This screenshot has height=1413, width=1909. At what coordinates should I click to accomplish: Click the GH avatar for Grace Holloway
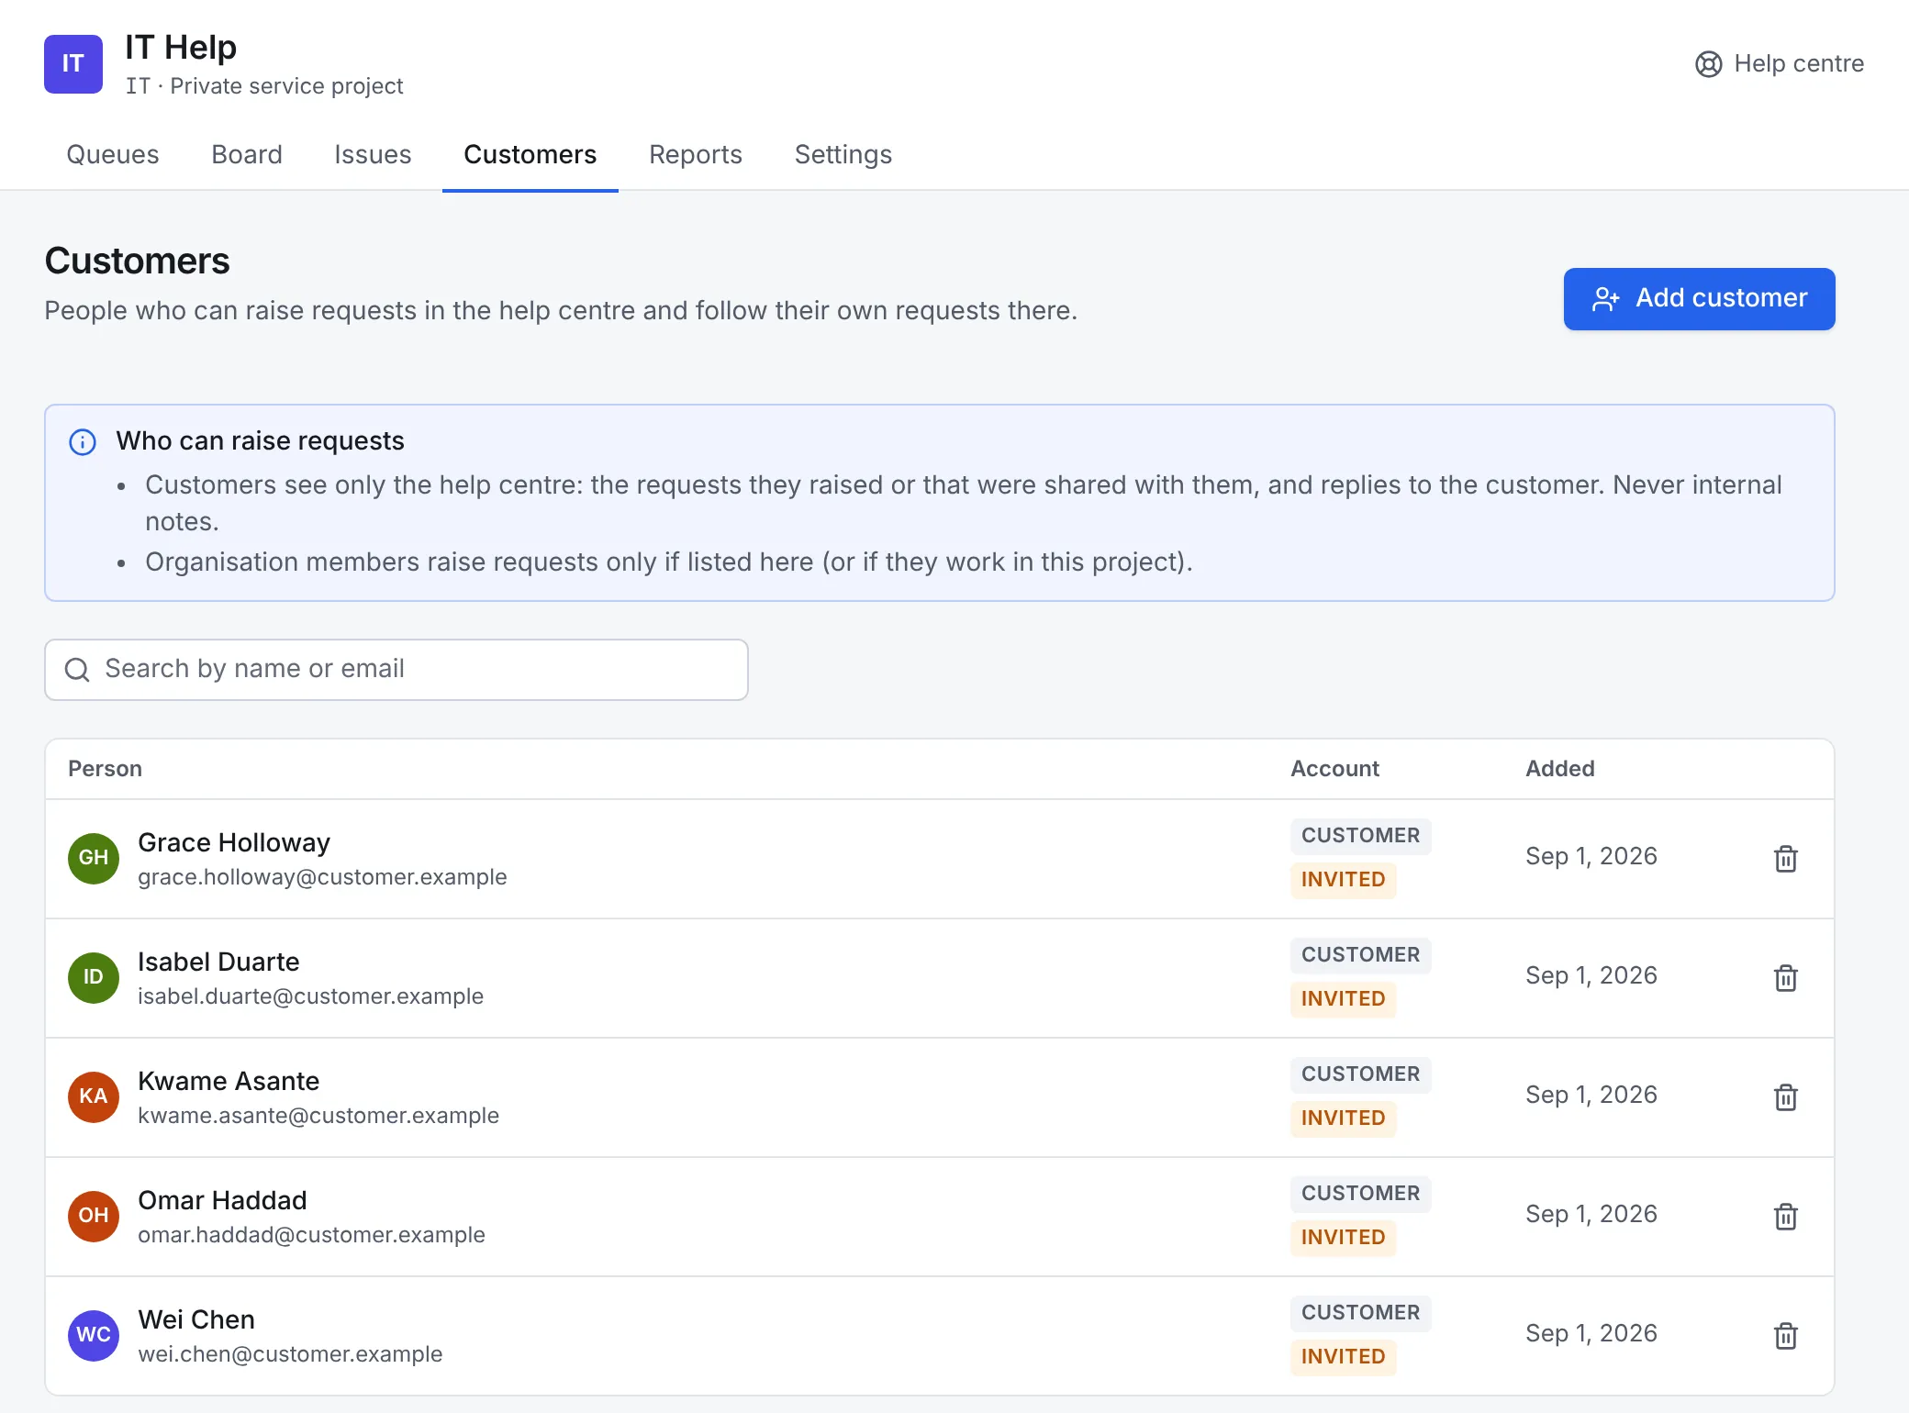tap(94, 859)
